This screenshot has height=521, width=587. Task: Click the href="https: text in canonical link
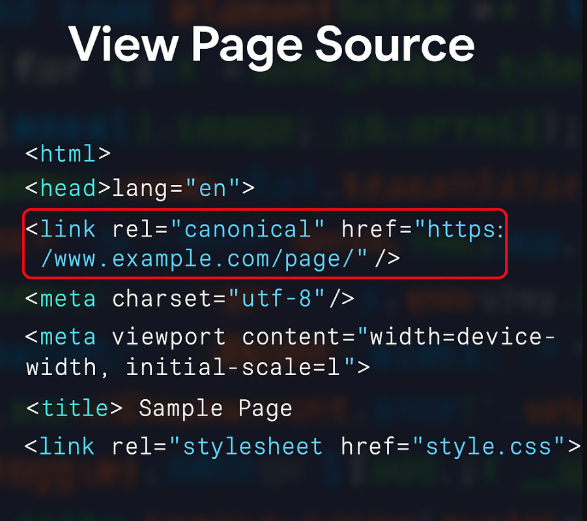[x=423, y=229]
